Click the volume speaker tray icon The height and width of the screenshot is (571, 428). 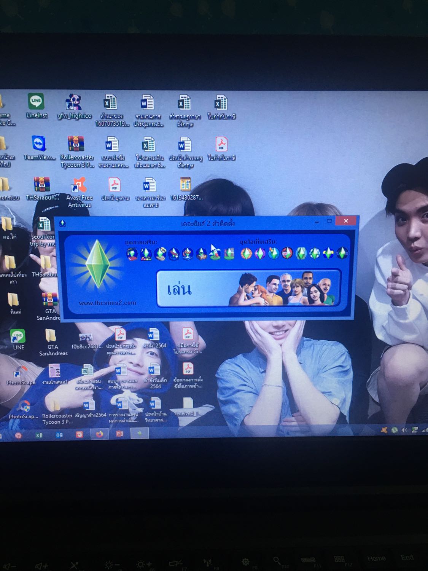[x=404, y=430]
